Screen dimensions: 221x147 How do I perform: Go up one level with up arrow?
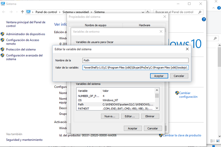(x=22, y=12)
